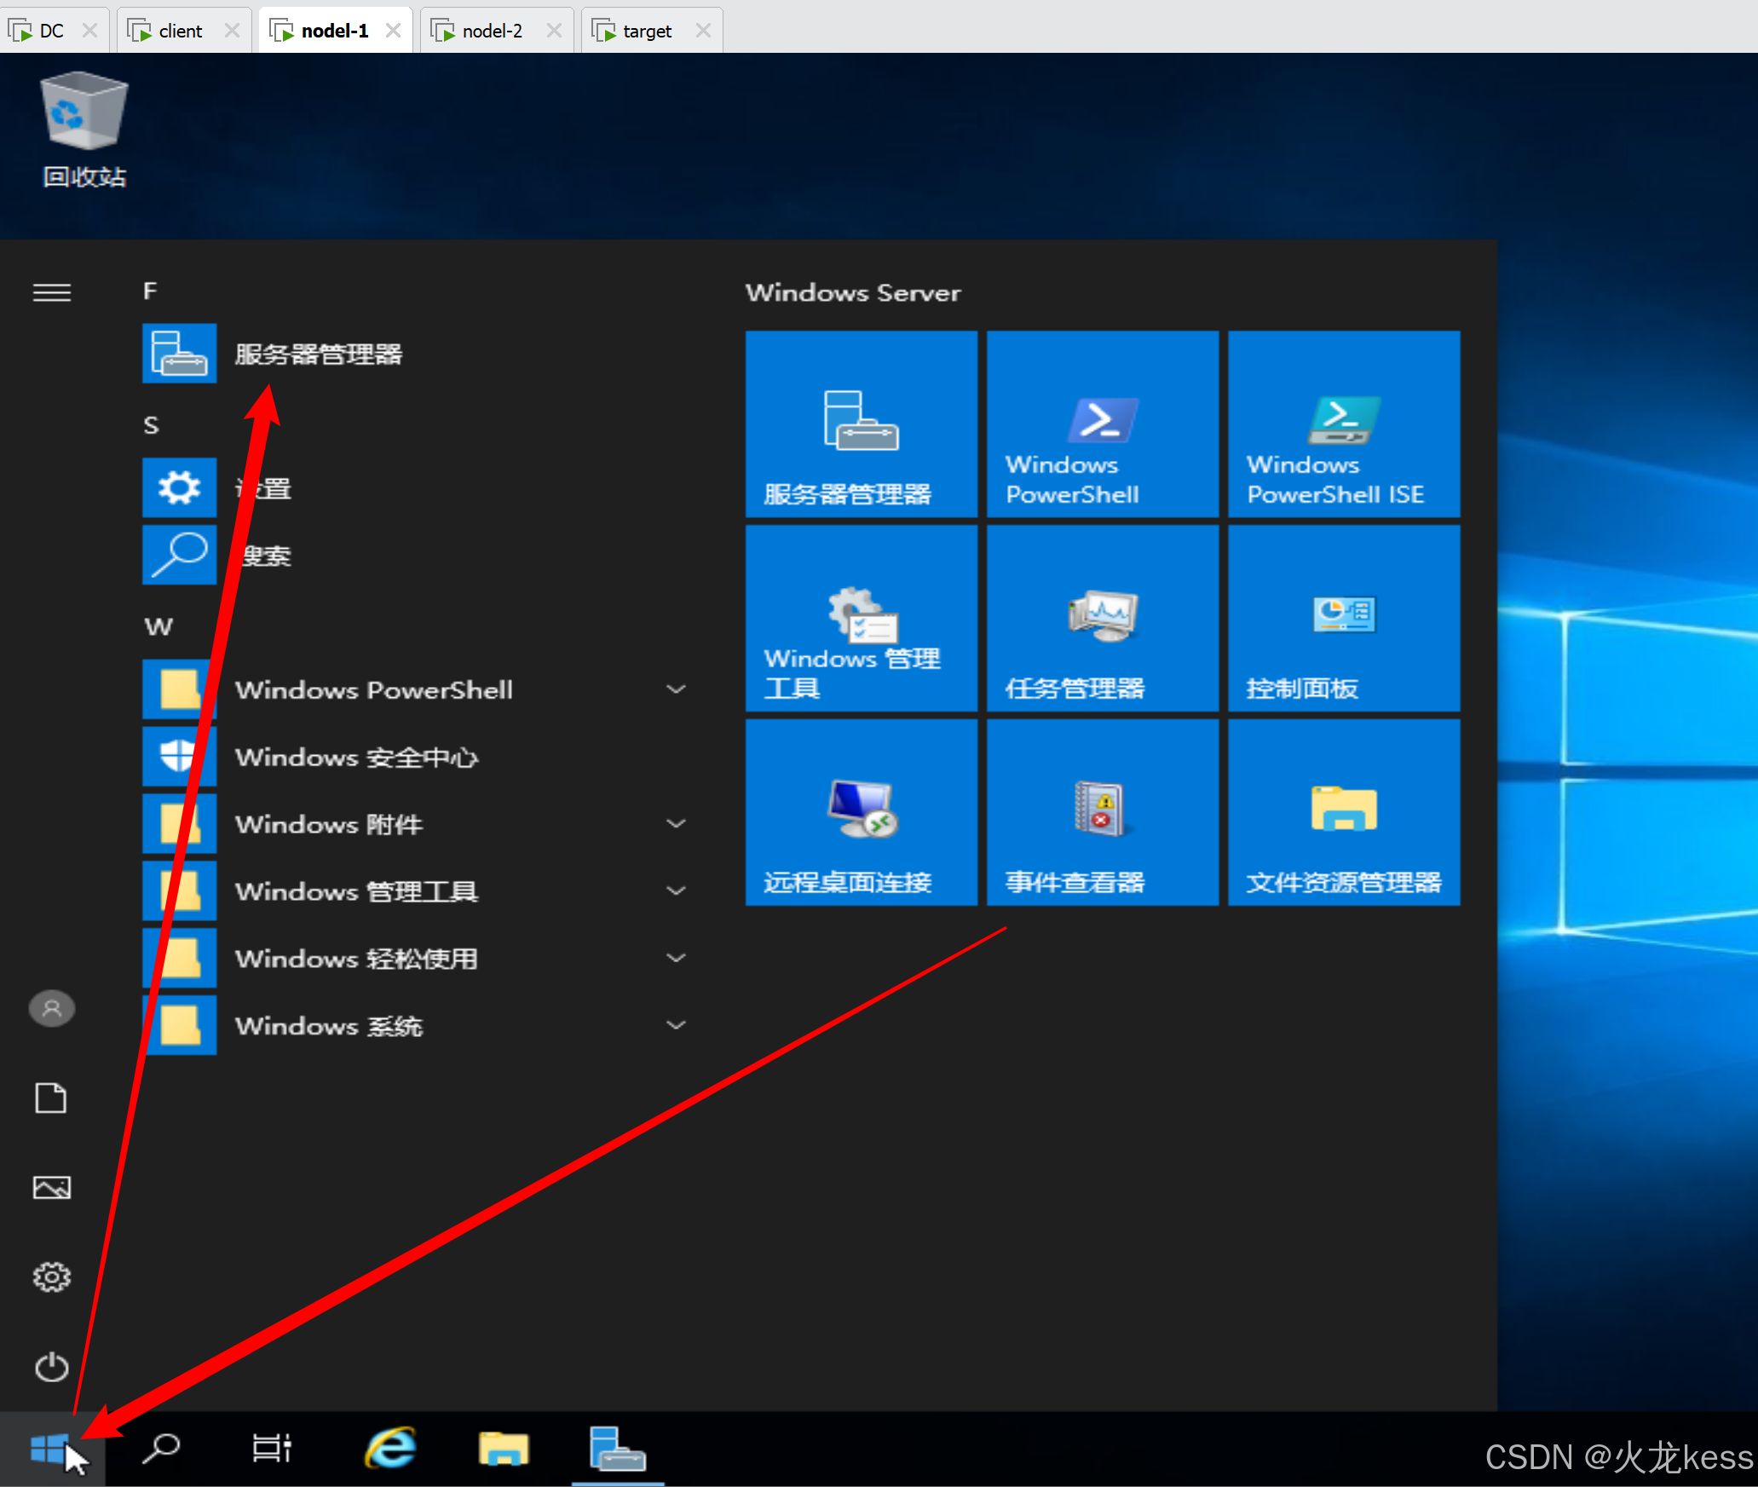
Task: Launch Remote Desktop Connection tile
Action: pyautogui.click(x=861, y=812)
